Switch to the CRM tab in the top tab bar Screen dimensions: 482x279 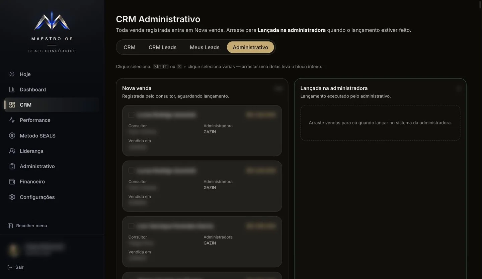tap(130, 47)
